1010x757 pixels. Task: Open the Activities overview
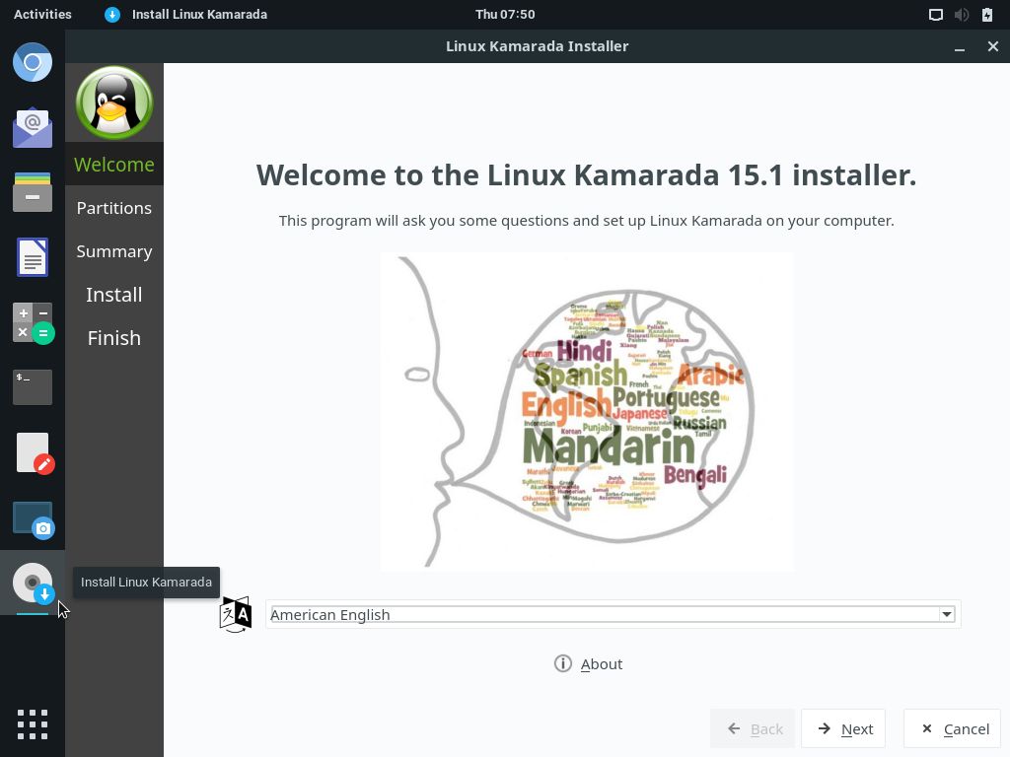[x=42, y=15]
